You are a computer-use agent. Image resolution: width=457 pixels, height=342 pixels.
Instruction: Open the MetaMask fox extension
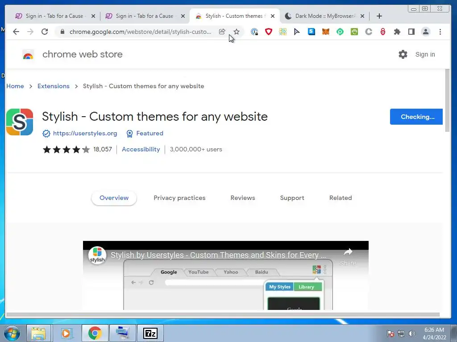coord(325,32)
